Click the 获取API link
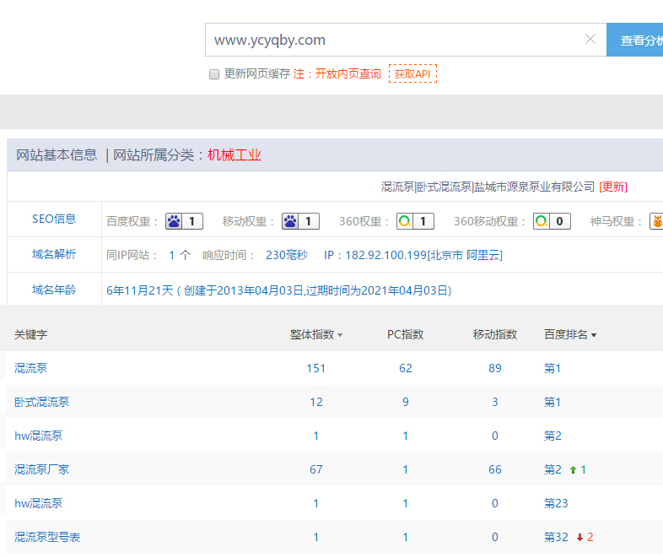This screenshot has height=558, width=663. pyautogui.click(x=412, y=74)
